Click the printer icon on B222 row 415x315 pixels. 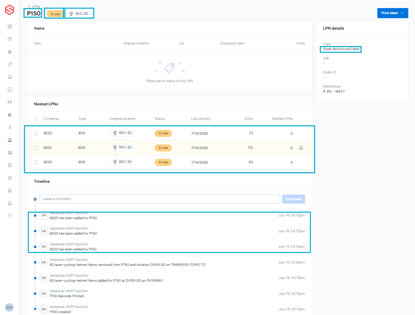pos(301,148)
